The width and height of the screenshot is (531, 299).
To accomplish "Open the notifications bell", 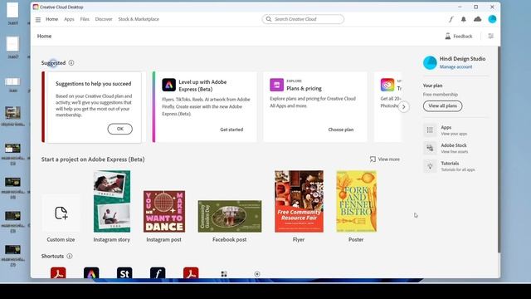I will coord(463,19).
